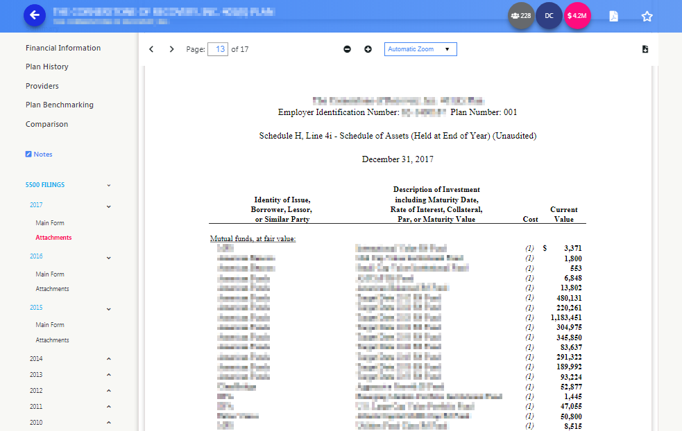Open the PDF document icon in header
The height and width of the screenshot is (431, 682).
pyautogui.click(x=613, y=16)
